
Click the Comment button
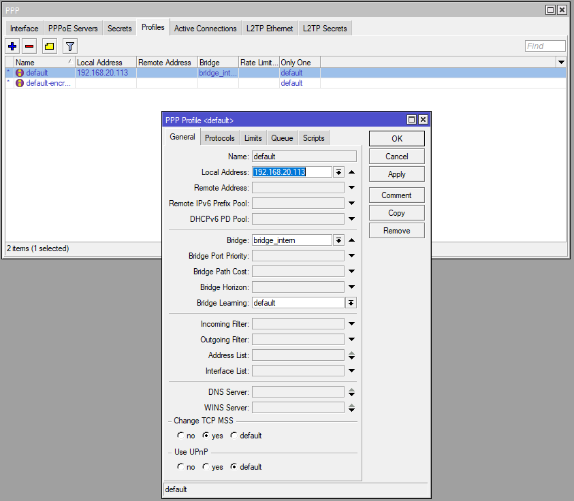(x=397, y=195)
